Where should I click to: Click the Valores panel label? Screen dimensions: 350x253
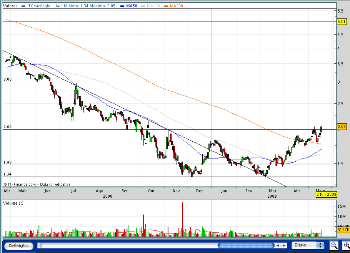click(10, 6)
